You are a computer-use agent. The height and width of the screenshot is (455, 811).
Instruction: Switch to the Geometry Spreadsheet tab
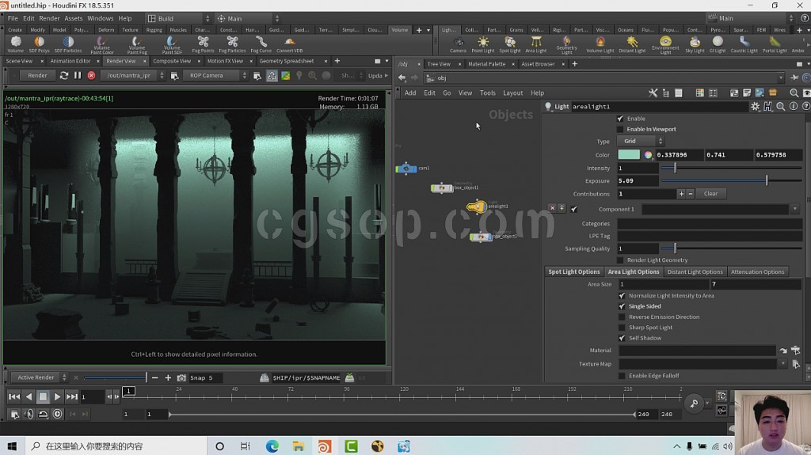click(x=287, y=61)
